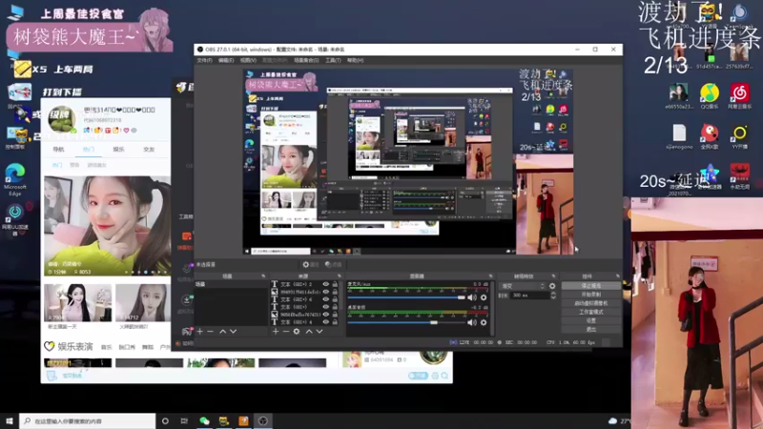Adjust microphone/Aux volume slider
Screen dimensions: 763x429
(x=406, y=297)
